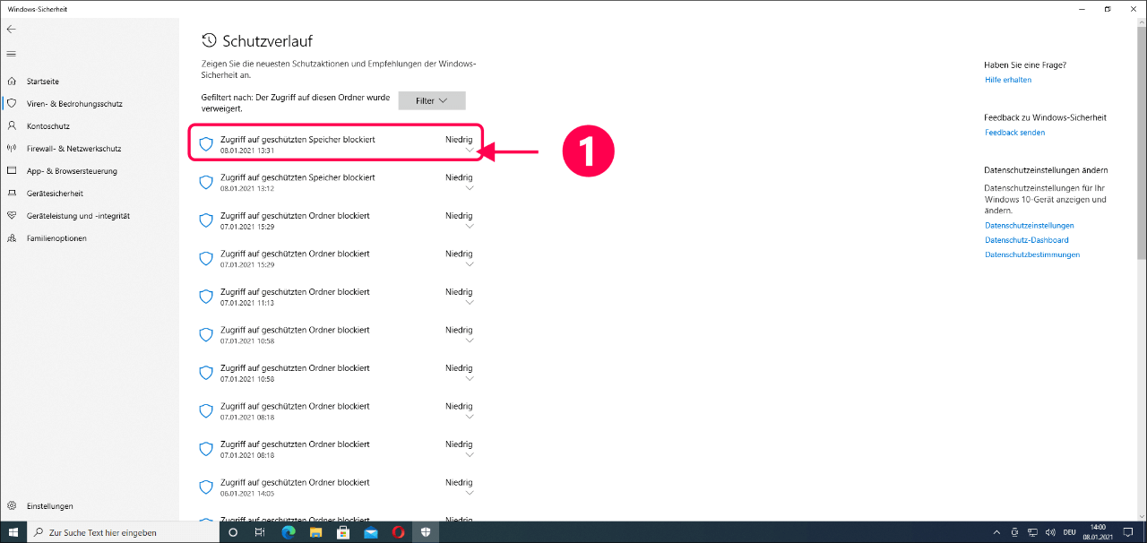Select the Gerätesicherheit laptop icon
This screenshot has height=543, width=1147.
[x=12, y=193]
